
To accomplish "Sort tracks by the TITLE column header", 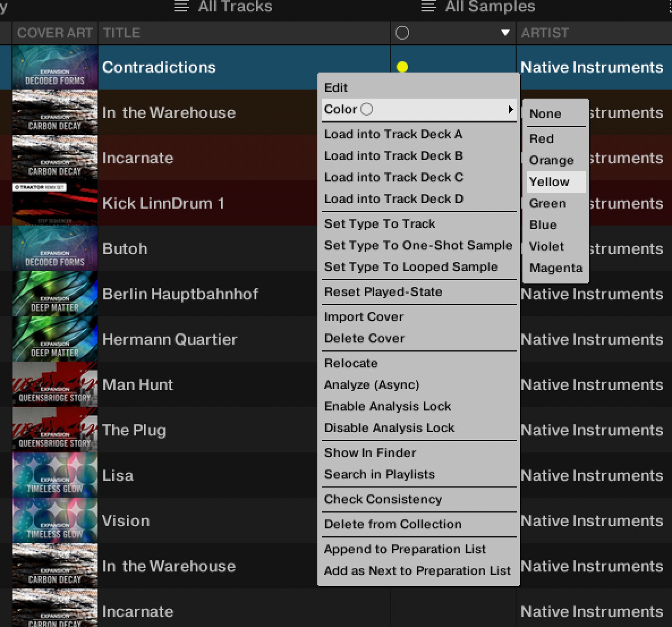I will click(121, 33).
